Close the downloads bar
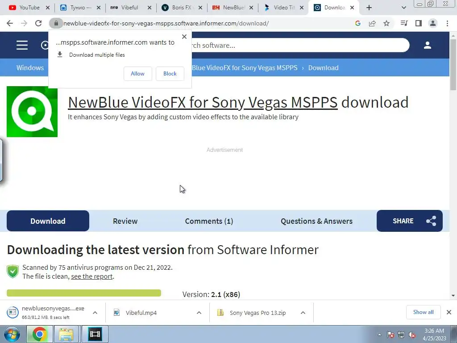This screenshot has height=343, width=457. (x=449, y=312)
